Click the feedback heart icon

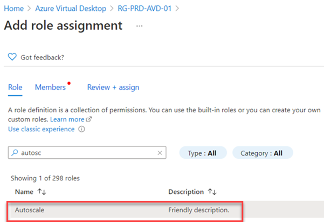click(x=12, y=57)
